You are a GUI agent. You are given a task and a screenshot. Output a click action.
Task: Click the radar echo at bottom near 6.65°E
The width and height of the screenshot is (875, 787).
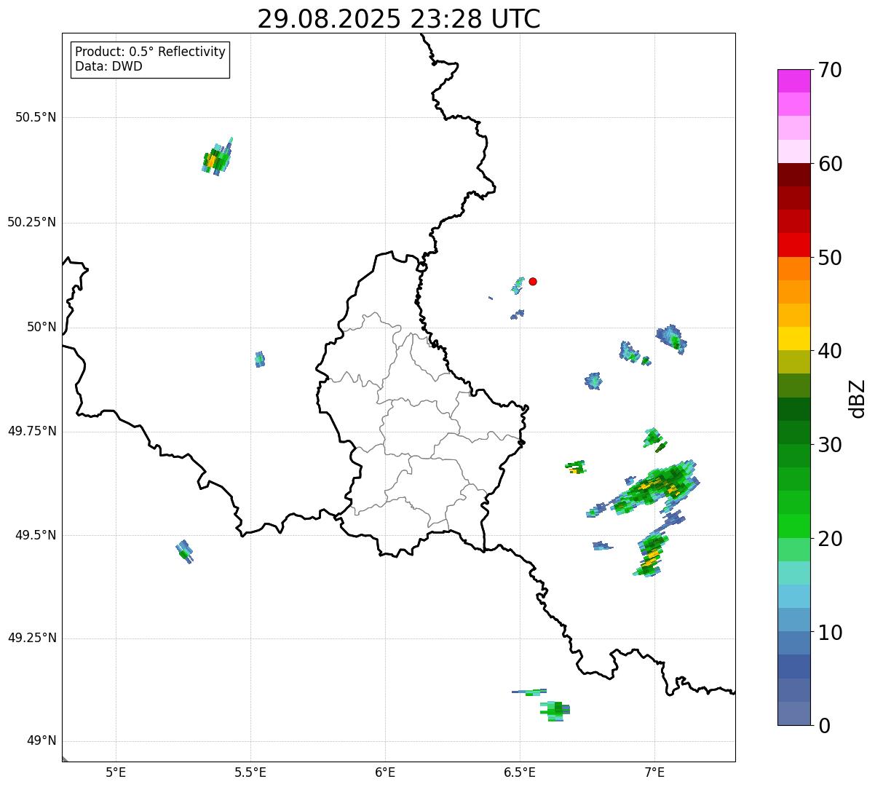point(556,709)
